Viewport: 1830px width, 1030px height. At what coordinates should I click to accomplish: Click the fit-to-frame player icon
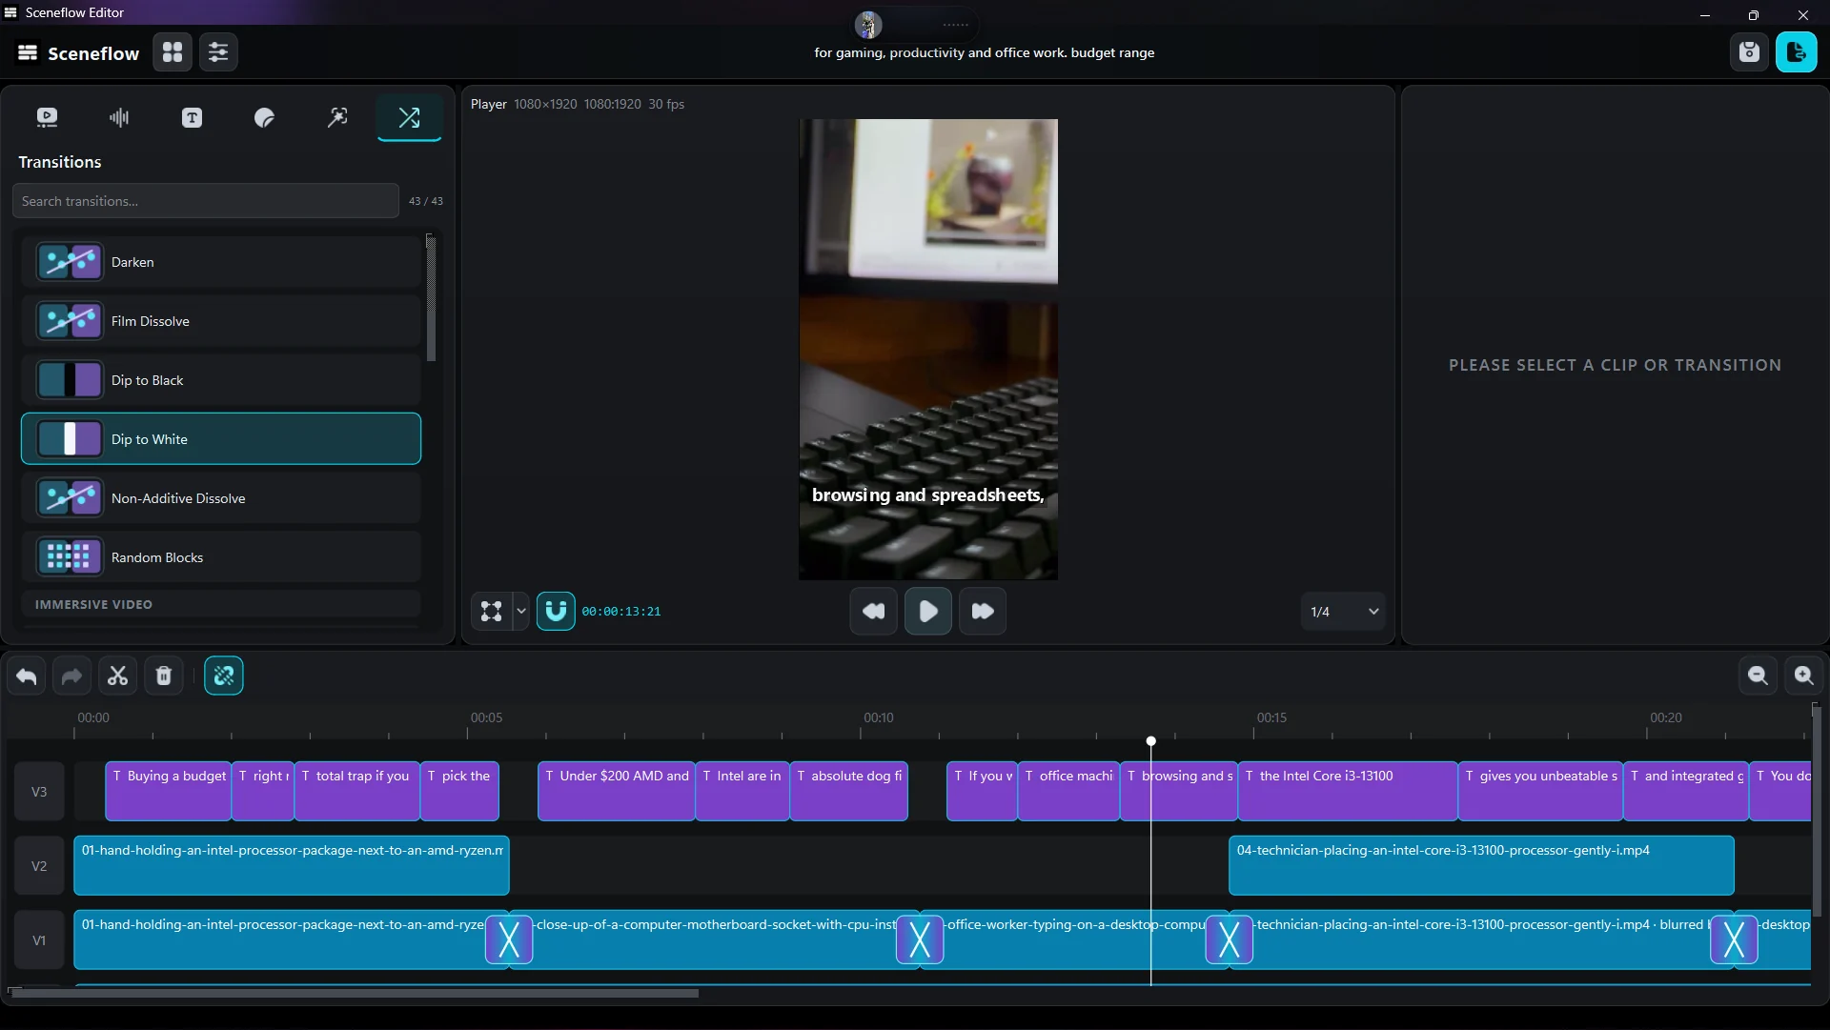491,612
